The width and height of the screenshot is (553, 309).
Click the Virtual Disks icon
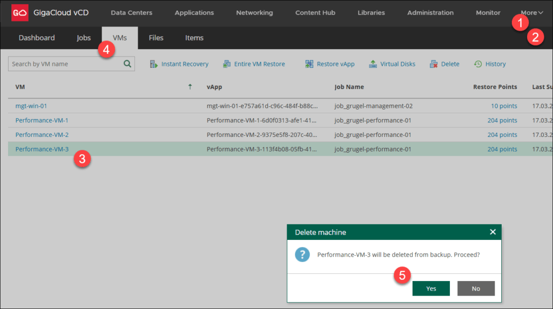373,64
